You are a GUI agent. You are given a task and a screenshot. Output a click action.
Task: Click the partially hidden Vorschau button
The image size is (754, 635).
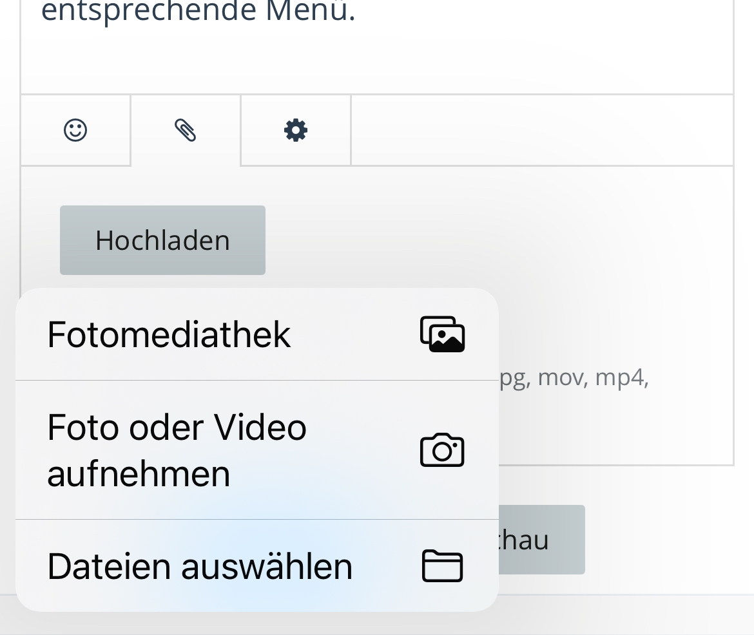[x=541, y=540]
